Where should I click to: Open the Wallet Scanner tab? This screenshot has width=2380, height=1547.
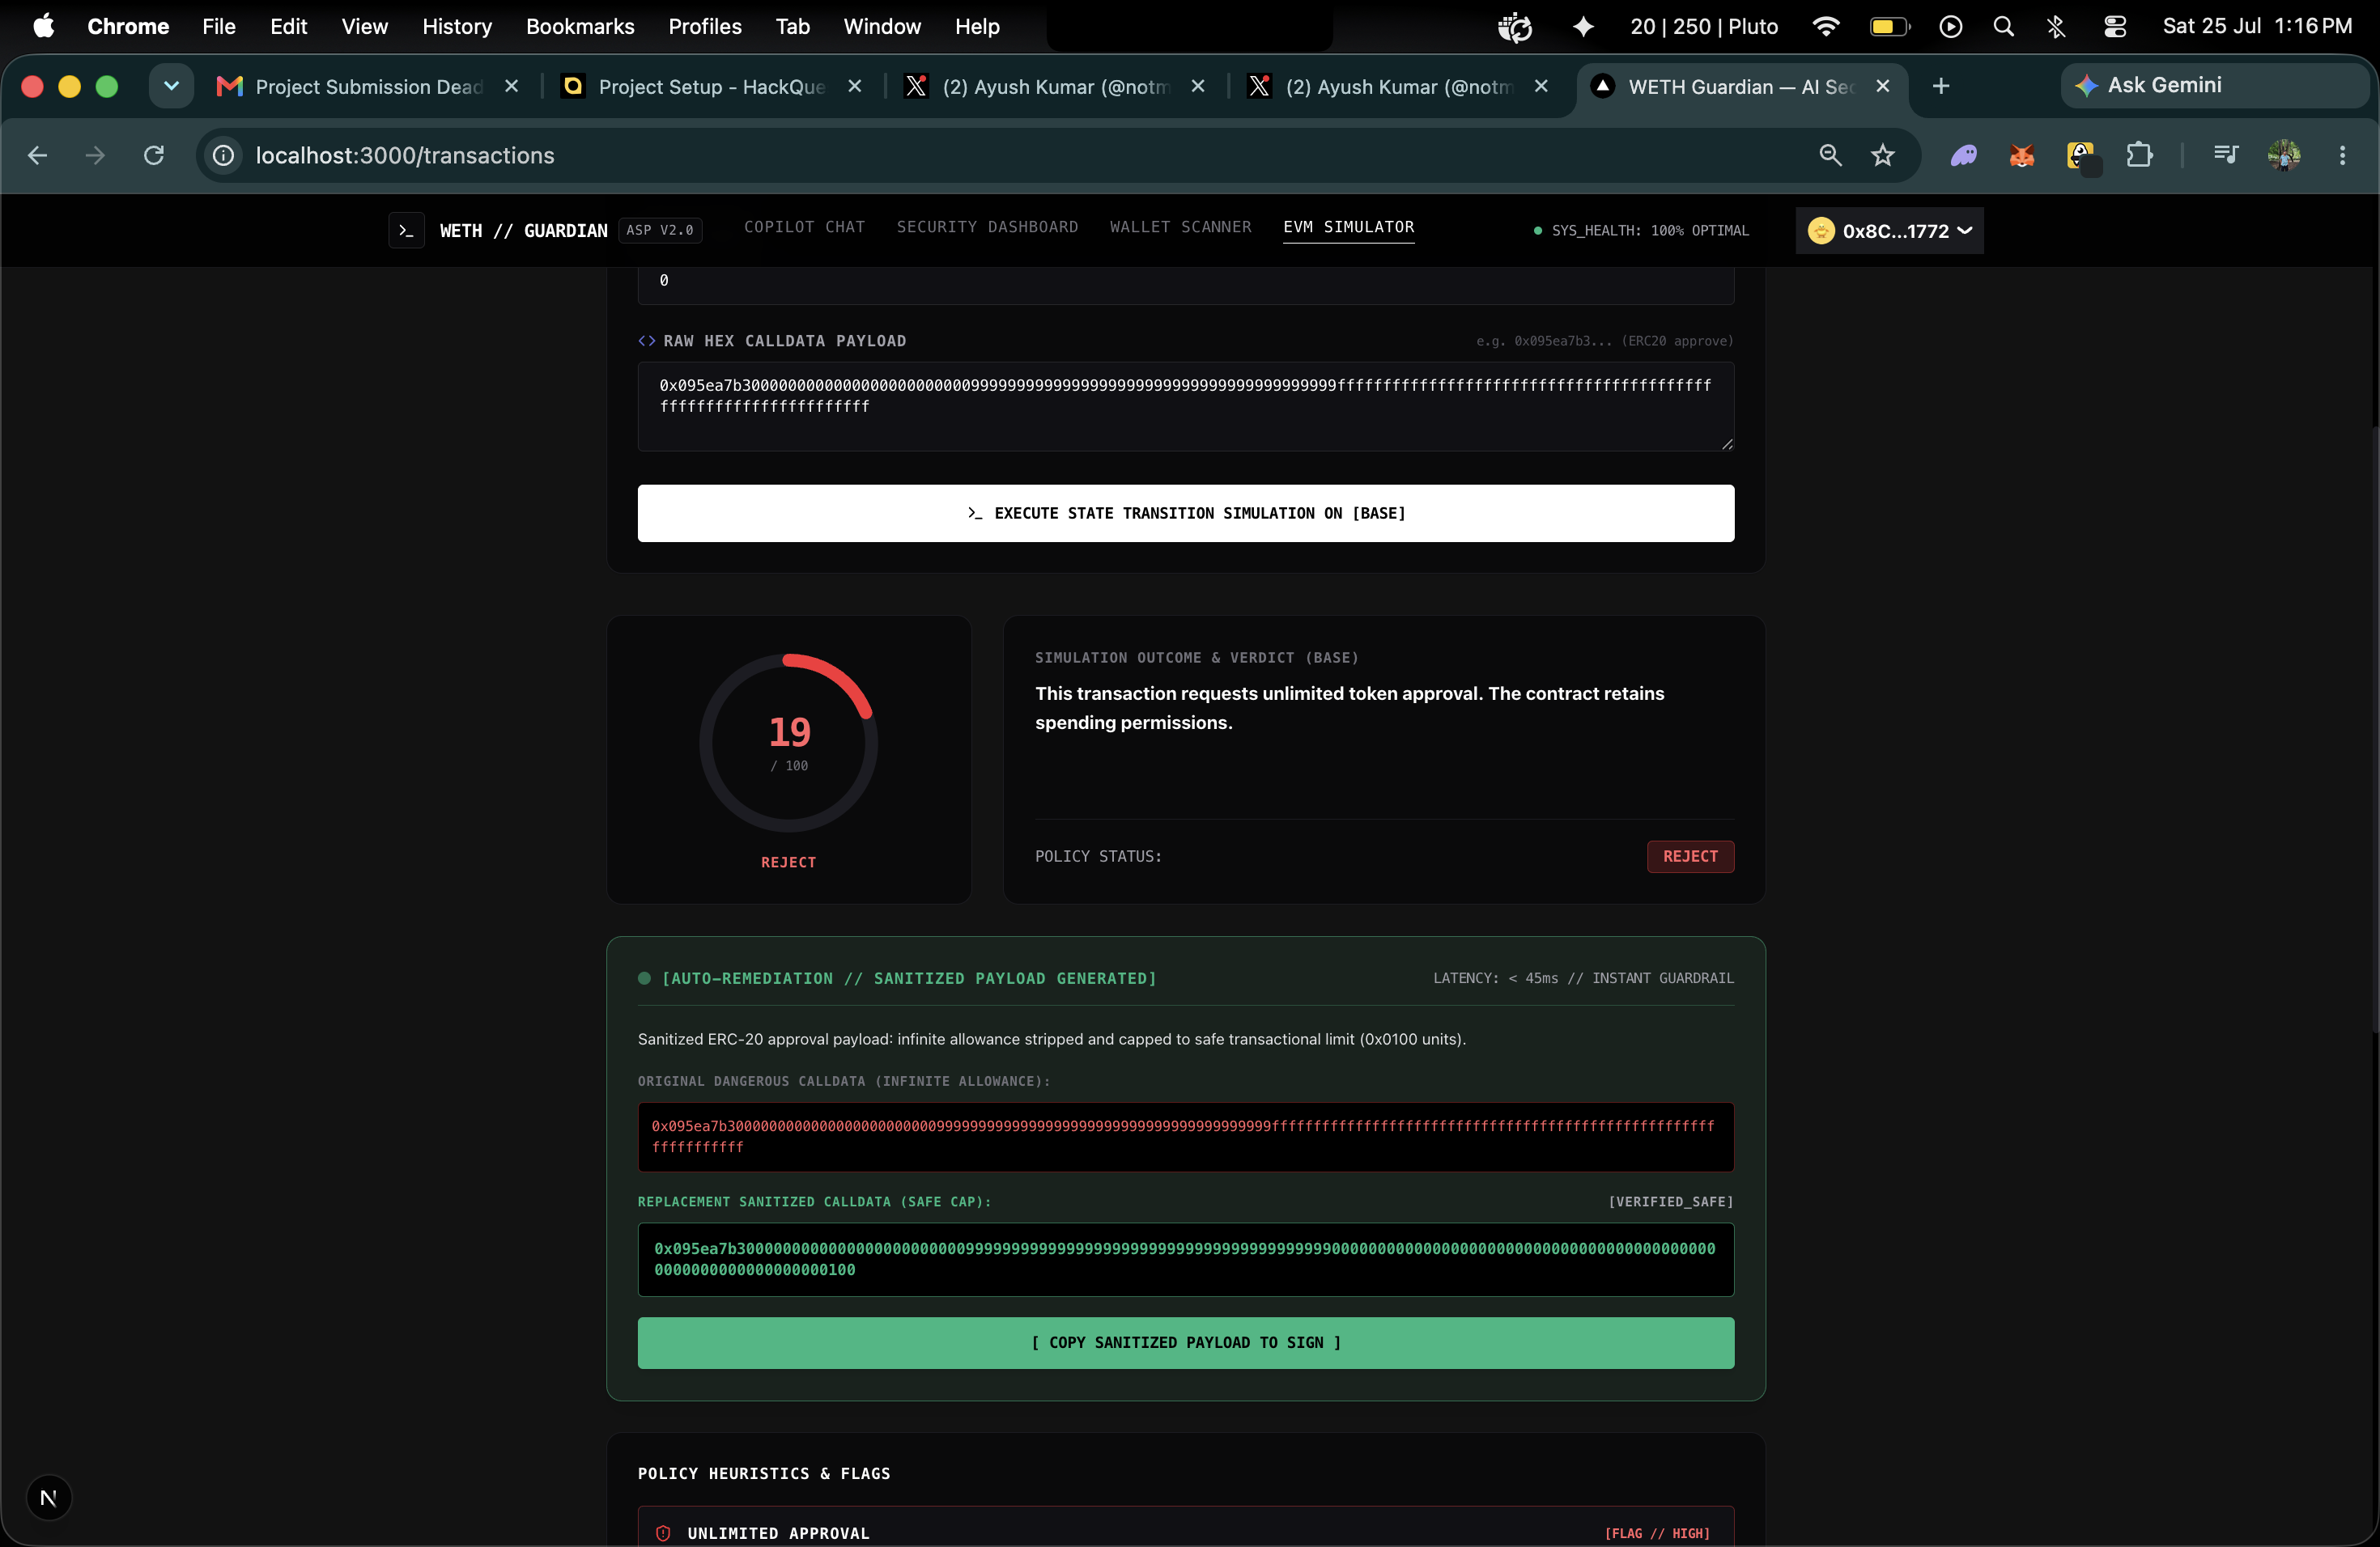tap(1180, 227)
